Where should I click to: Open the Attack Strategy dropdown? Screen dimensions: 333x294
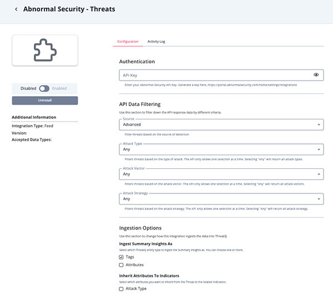pyautogui.click(x=221, y=199)
